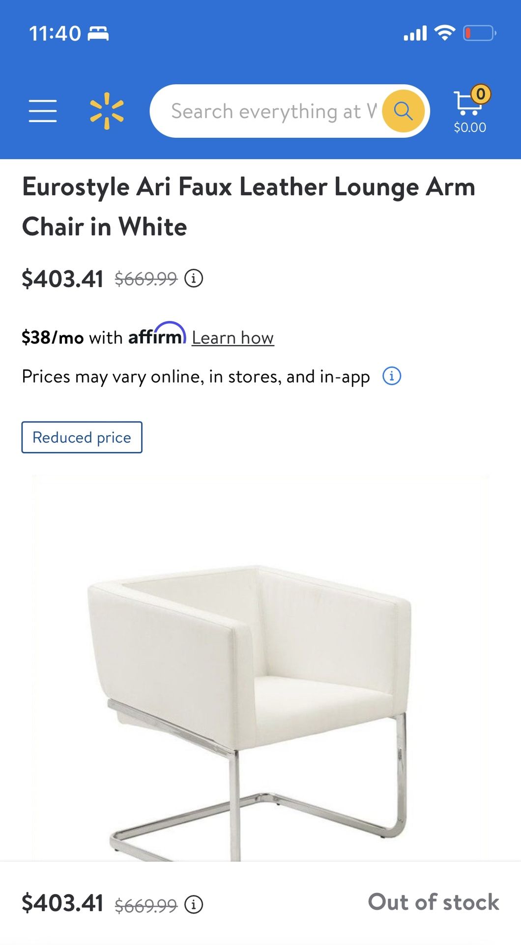Open the white lounge chair product image
This screenshot has height=945, width=521.
tap(260, 689)
